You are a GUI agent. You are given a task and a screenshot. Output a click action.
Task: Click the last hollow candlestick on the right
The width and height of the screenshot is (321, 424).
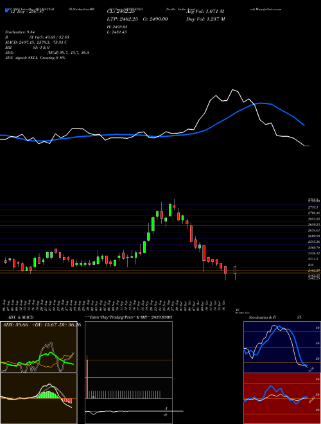[x=235, y=271]
